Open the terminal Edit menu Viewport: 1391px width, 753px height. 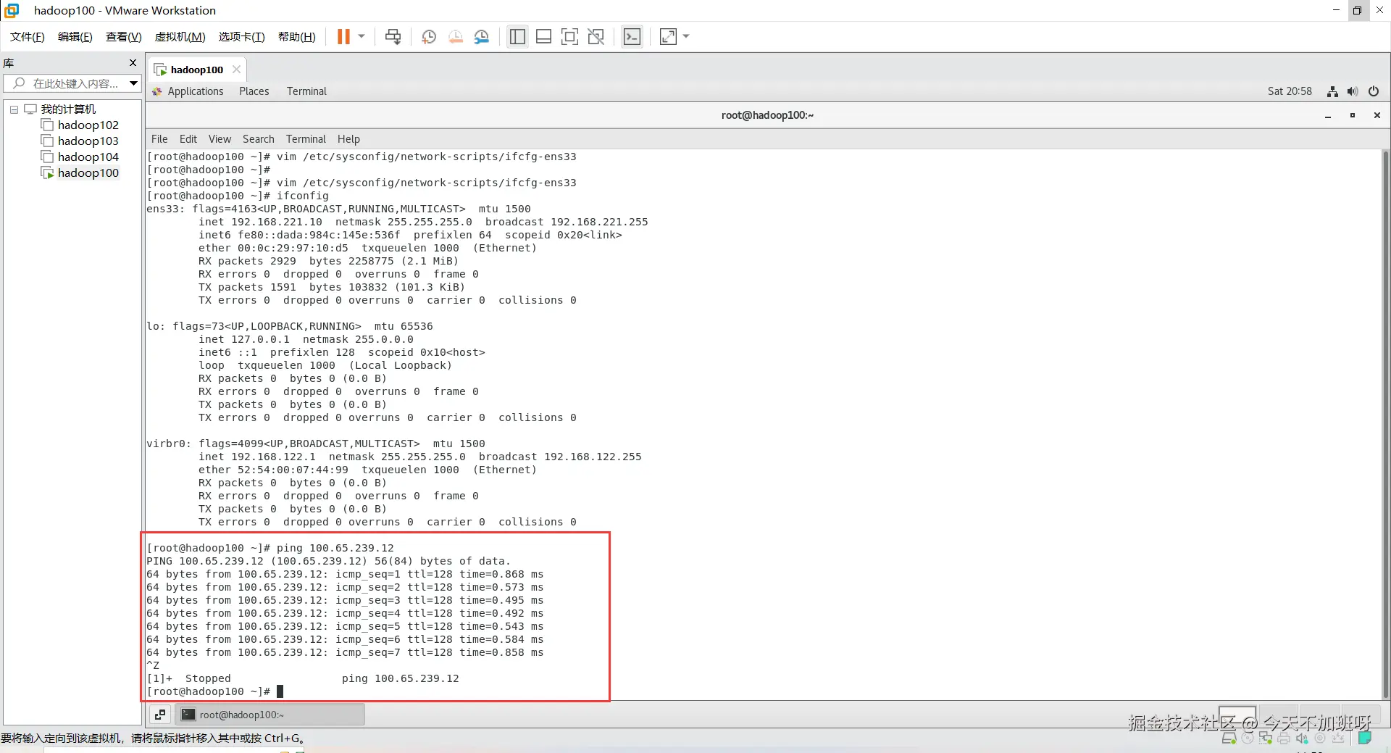188,139
